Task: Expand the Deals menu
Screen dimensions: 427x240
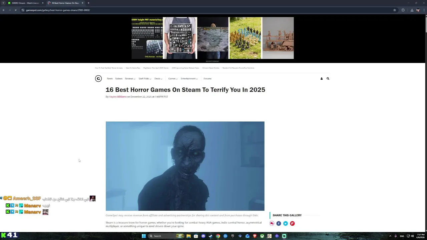Action: (158, 79)
